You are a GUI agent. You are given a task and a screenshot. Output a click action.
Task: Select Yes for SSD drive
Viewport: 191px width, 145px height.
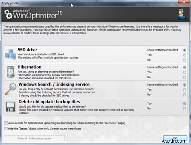click(x=184, y=55)
